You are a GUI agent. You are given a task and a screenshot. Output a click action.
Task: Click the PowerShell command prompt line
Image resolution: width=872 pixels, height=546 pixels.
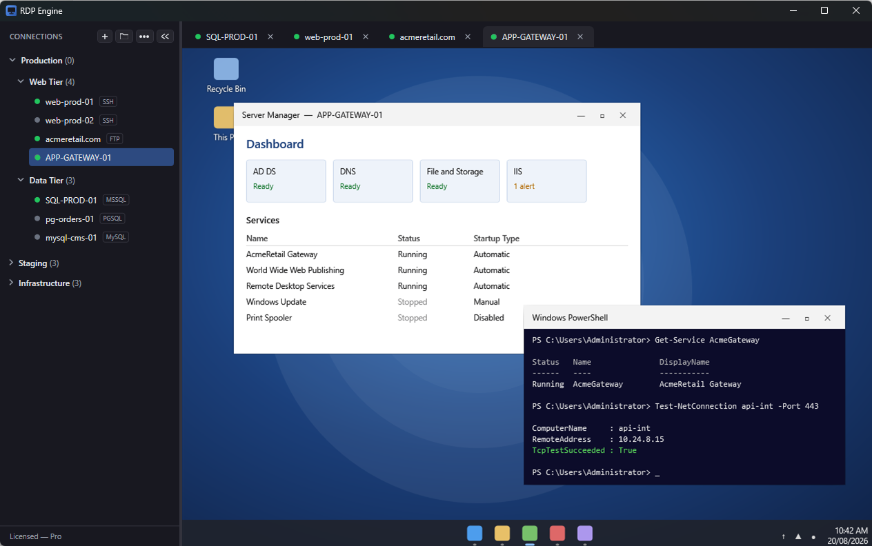596,472
